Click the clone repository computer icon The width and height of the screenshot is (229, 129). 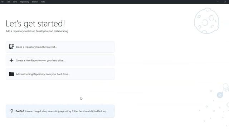click(11, 47)
